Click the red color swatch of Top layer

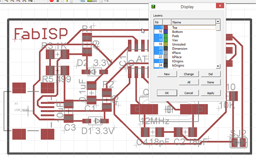click(166, 28)
